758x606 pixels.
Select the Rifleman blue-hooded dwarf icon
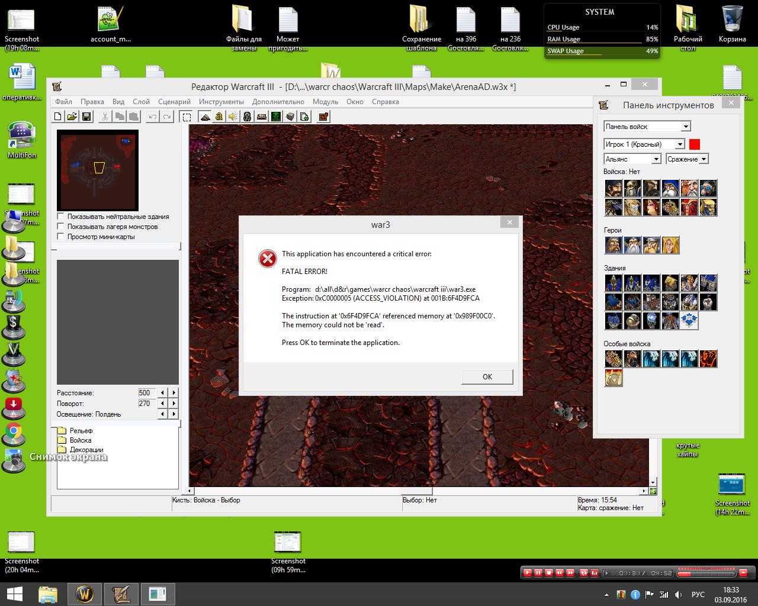[670, 188]
